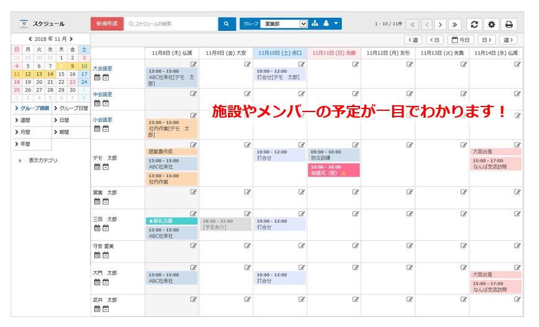Open settings via the gear icon

click(x=491, y=24)
